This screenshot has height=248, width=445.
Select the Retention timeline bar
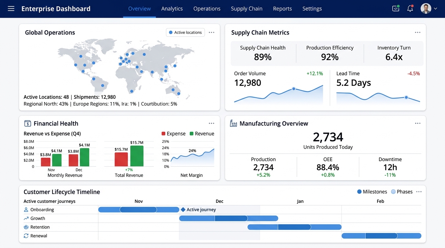(x=295, y=227)
